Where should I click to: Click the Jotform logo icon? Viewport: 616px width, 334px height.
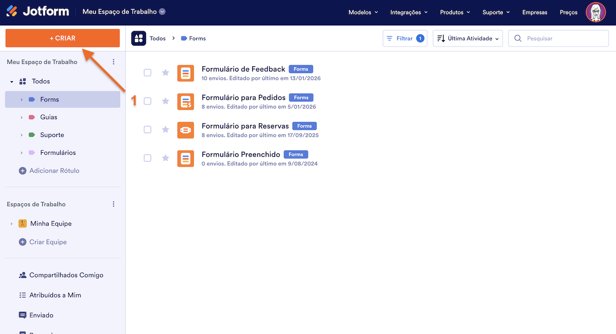(12, 12)
